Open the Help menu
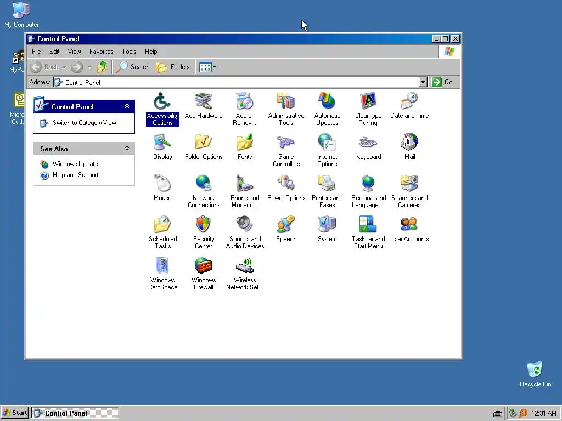 point(151,52)
